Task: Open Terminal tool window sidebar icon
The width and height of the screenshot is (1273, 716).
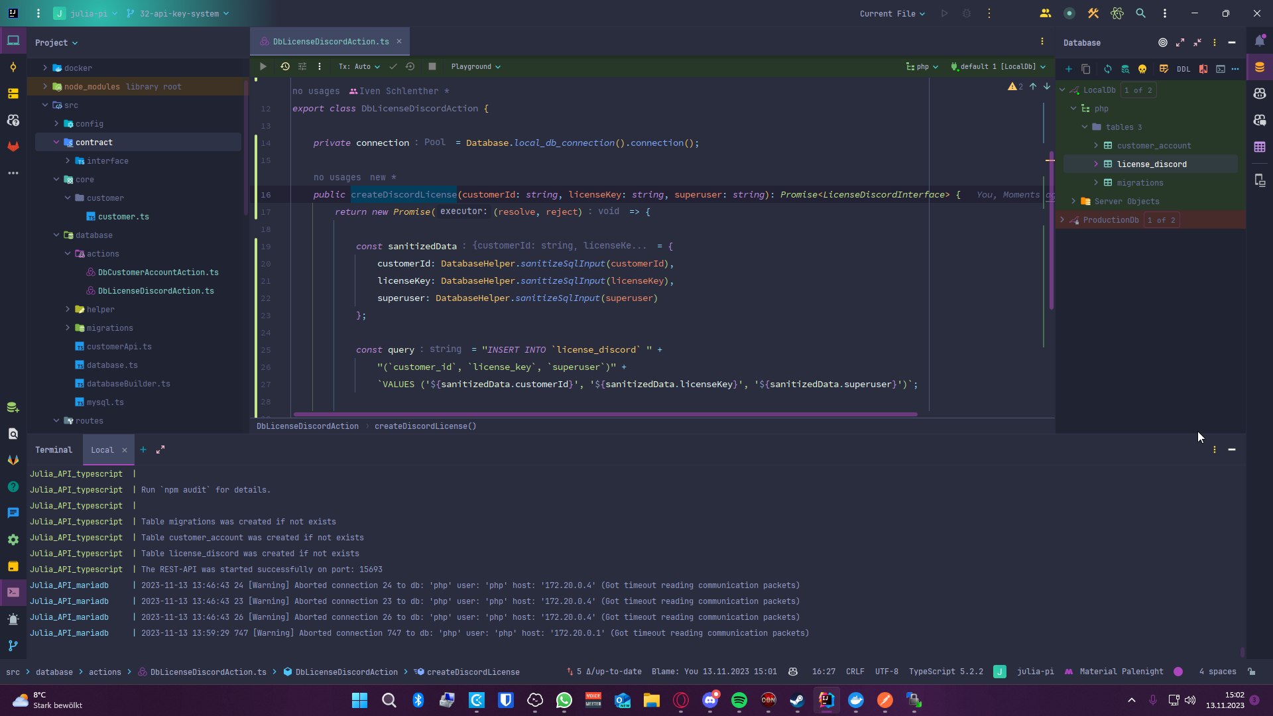Action: click(13, 592)
